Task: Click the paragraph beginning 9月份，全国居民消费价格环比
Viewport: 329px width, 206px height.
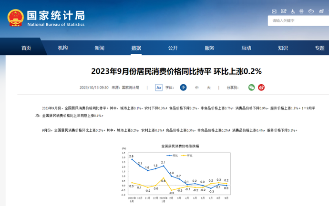Action: point(170,130)
